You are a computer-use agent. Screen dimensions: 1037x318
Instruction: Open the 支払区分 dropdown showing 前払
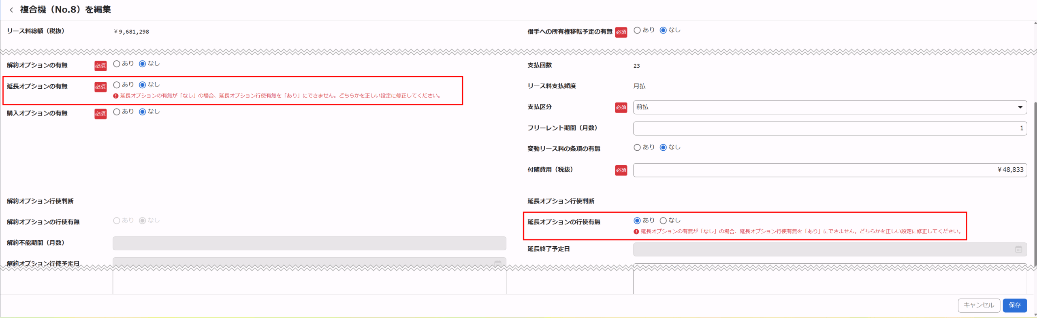(x=830, y=107)
